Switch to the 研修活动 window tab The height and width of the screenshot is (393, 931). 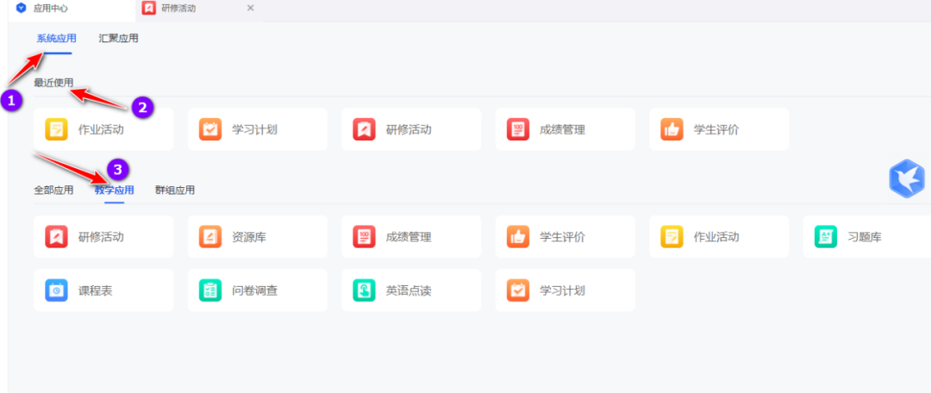coord(199,9)
